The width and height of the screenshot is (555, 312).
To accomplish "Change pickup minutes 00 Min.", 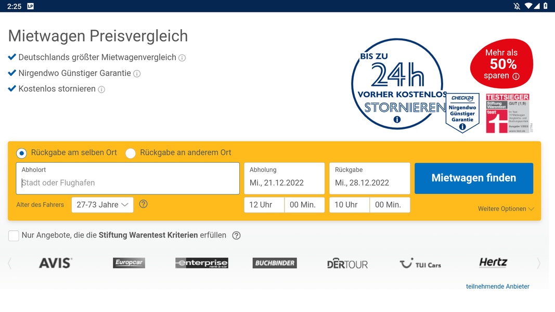I will (x=304, y=205).
